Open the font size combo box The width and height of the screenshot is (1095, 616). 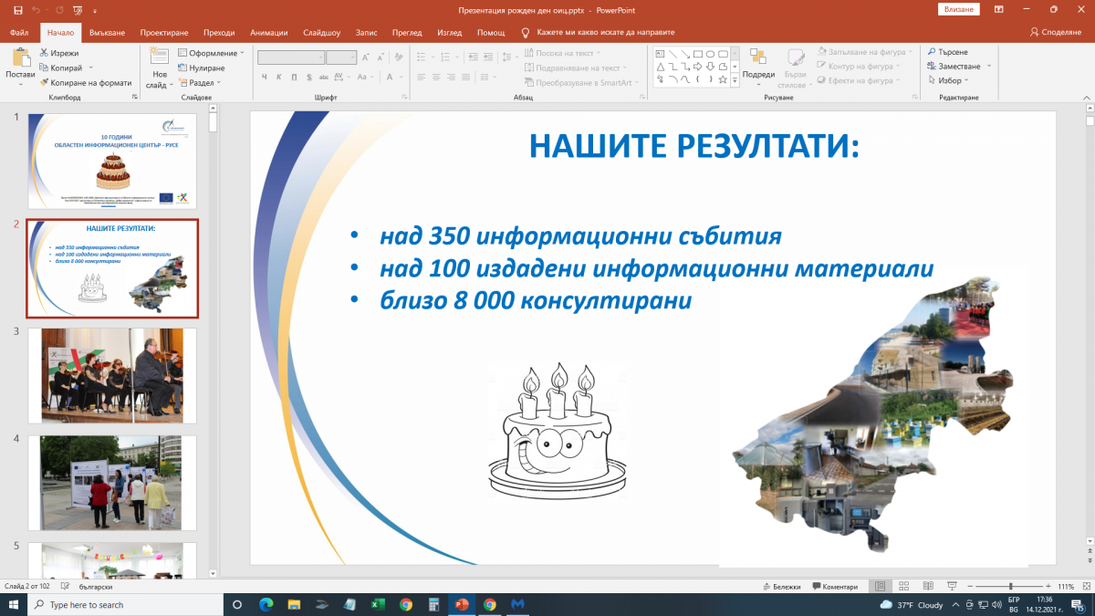[341, 57]
